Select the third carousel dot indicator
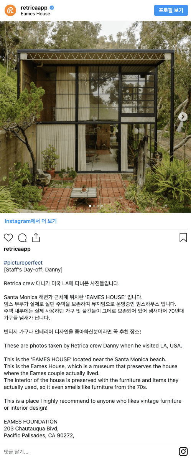The height and width of the screenshot is (460, 191). click(x=98, y=206)
